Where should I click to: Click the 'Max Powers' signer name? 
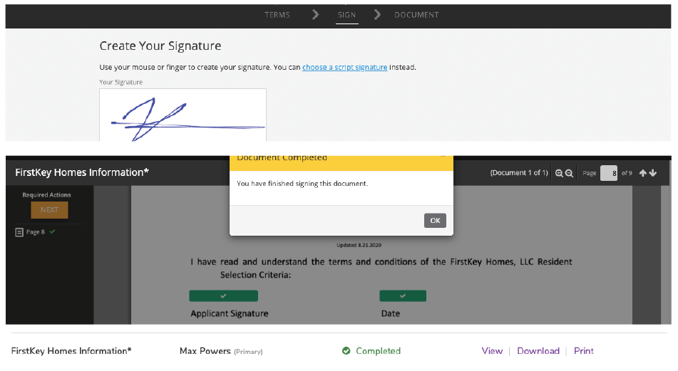205,350
